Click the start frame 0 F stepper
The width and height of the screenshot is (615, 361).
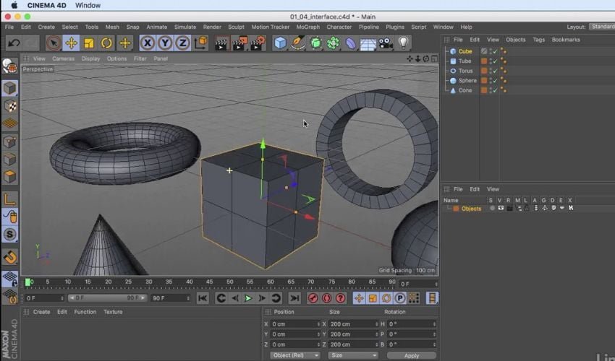[62, 298]
